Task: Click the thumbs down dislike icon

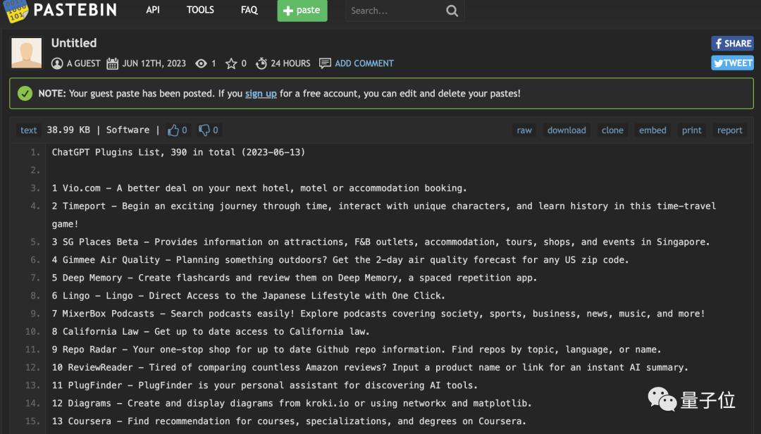Action: click(204, 130)
